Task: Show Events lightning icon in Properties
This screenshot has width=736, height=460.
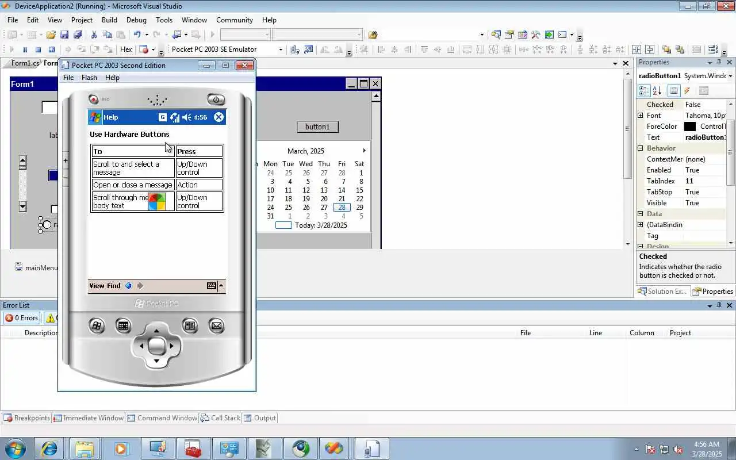Action: pos(687,91)
